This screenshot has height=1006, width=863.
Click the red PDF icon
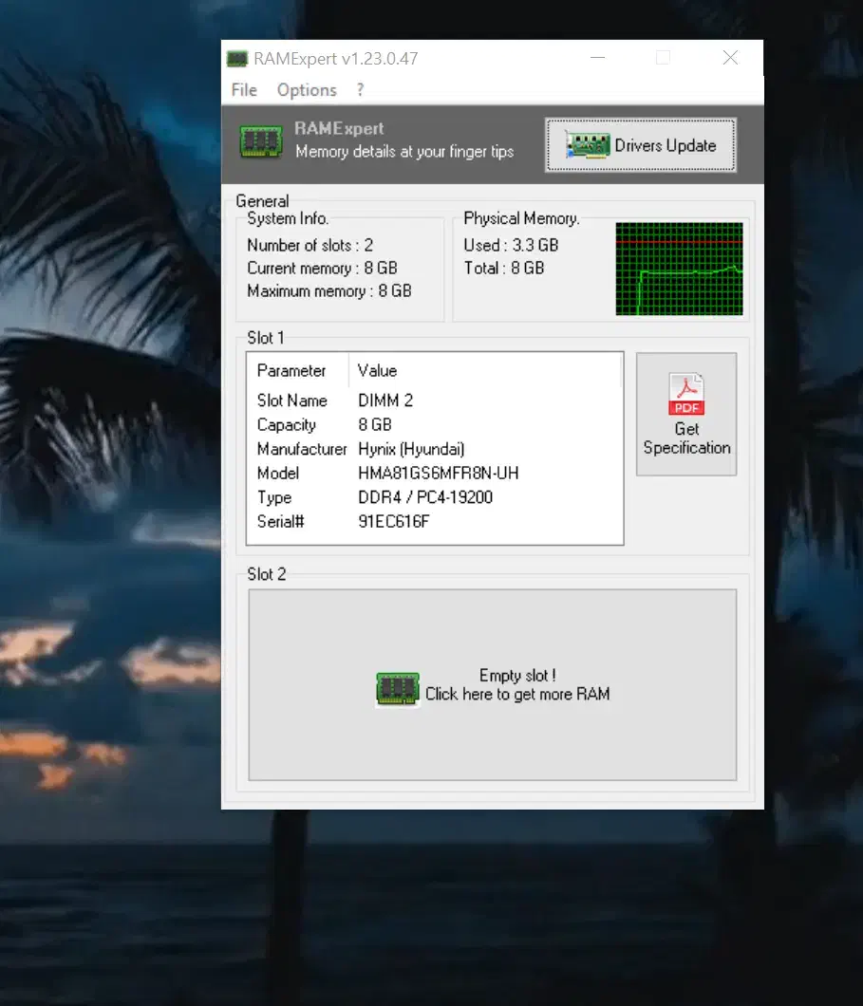click(686, 394)
